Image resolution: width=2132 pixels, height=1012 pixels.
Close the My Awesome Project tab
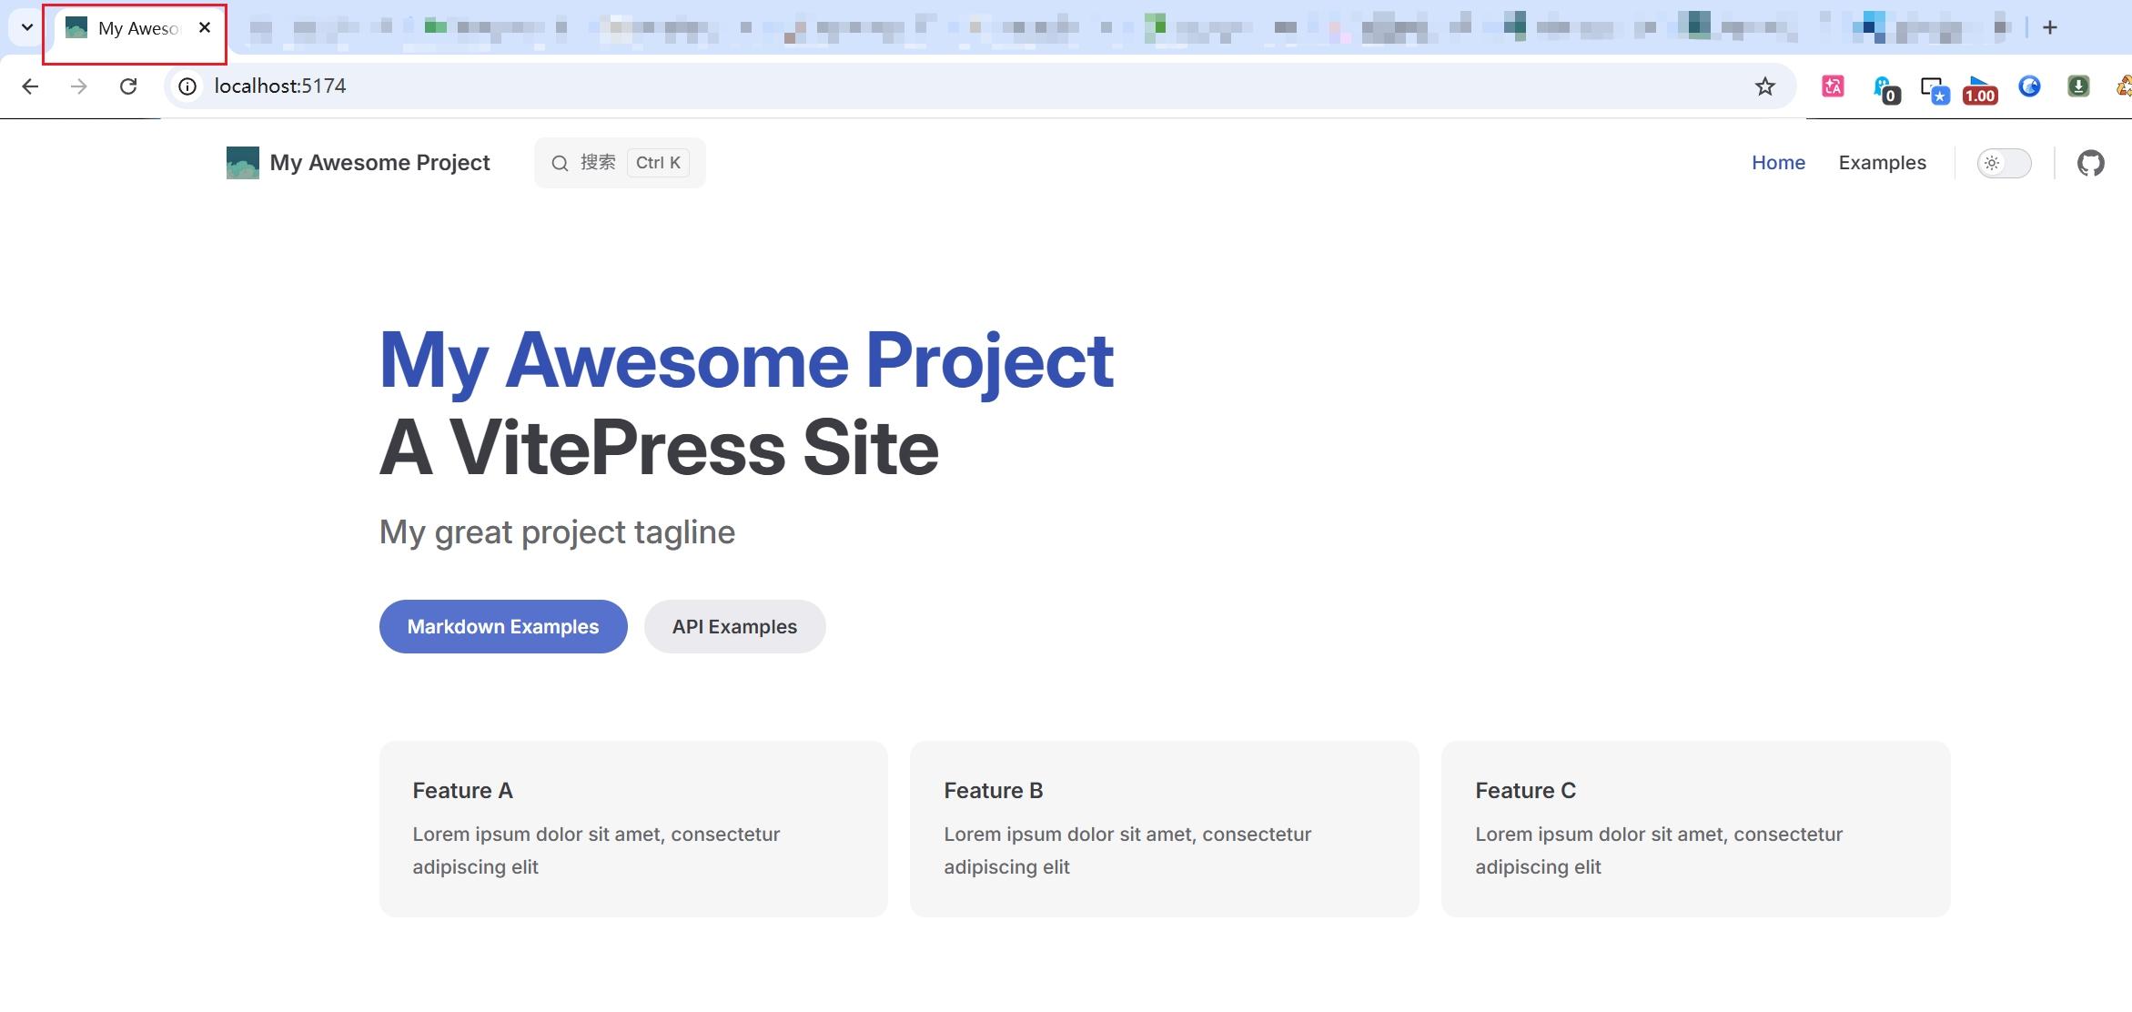[x=205, y=27]
